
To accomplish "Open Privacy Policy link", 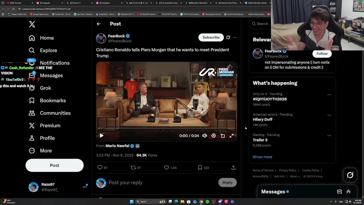I will [x=288, y=170].
